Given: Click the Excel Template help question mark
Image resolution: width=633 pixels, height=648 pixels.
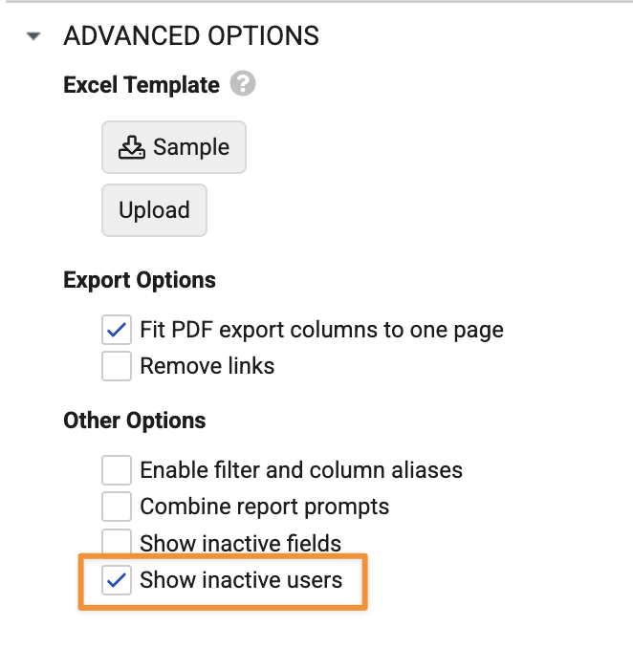Looking at the screenshot, I should click(x=243, y=86).
